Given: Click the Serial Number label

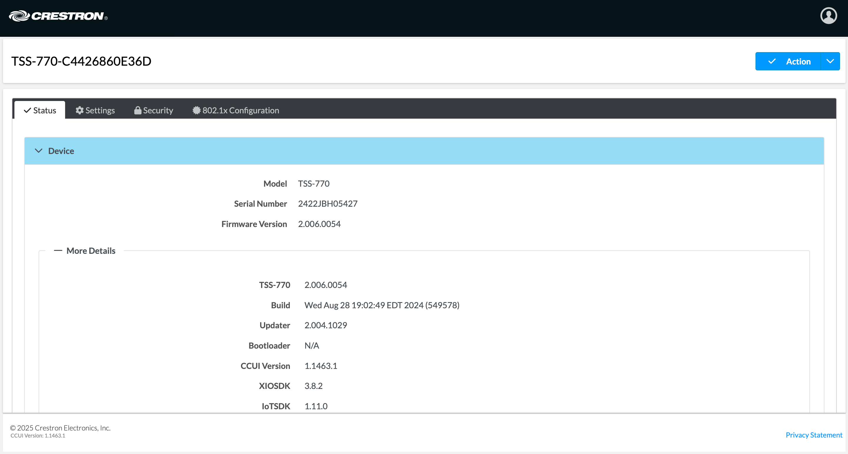Looking at the screenshot, I should coord(260,204).
